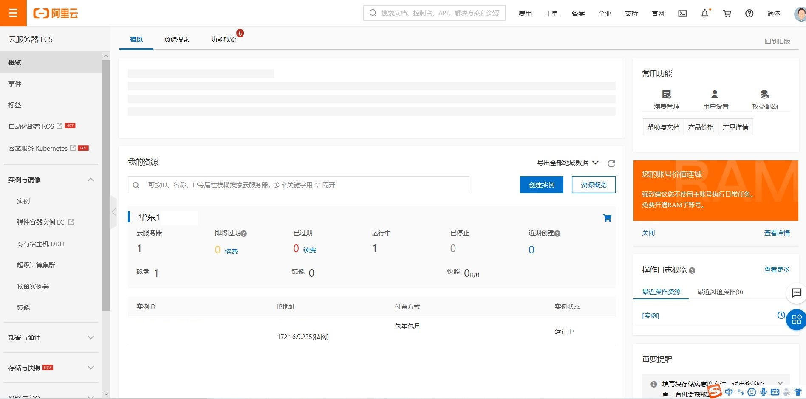Image resolution: width=806 pixels, height=399 pixels.
Task: Show help for 操作日志概览
Action: tap(692, 270)
